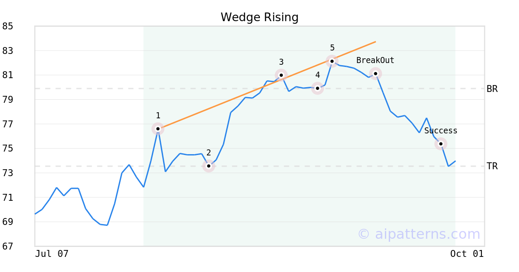Select pivot point marker 4
Screen dimensions: 519x272
click(x=317, y=89)
